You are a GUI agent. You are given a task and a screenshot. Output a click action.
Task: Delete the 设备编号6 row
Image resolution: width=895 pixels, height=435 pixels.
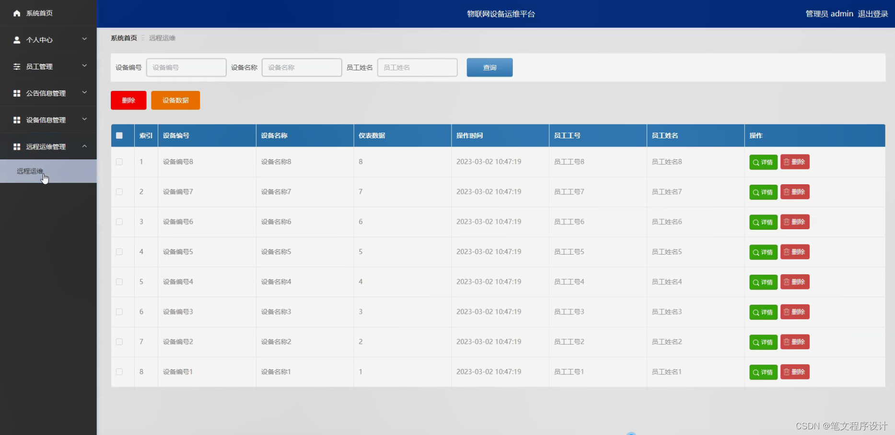point(795,222)
